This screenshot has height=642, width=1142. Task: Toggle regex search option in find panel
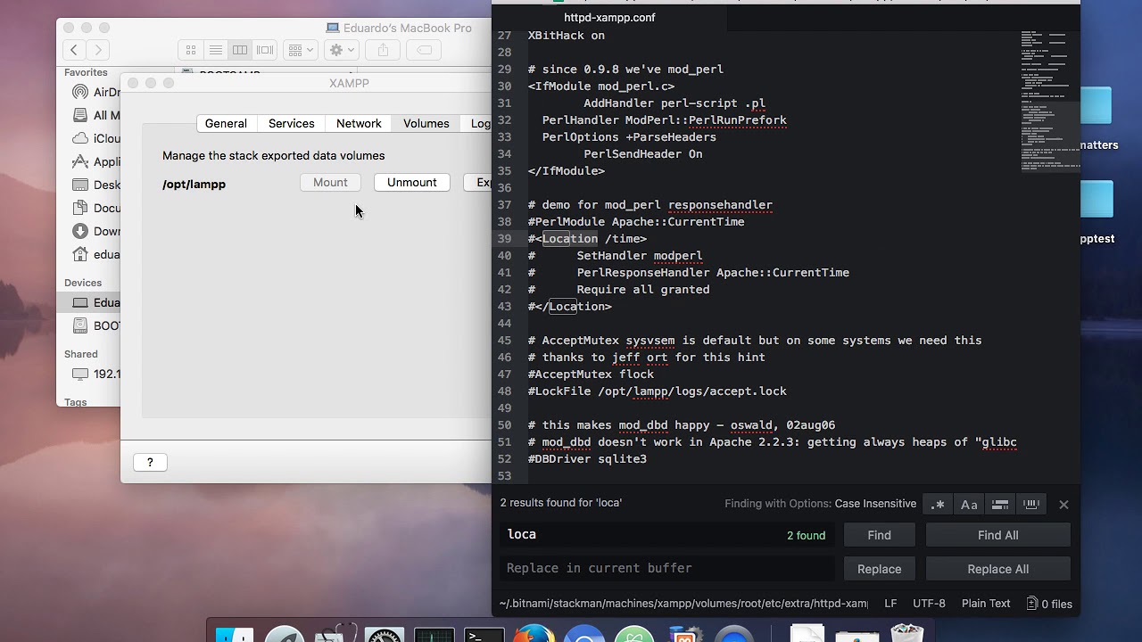938,505
